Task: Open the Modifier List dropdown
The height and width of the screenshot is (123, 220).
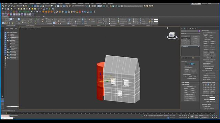Action: coord(190,33)
